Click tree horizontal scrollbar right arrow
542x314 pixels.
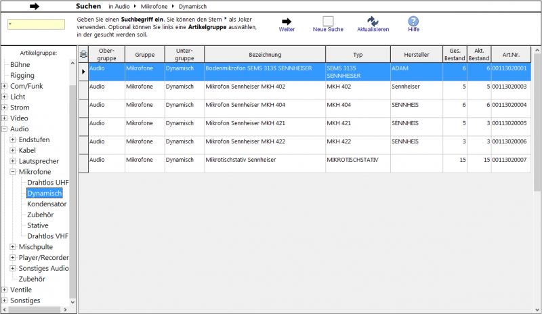point(65,309)
